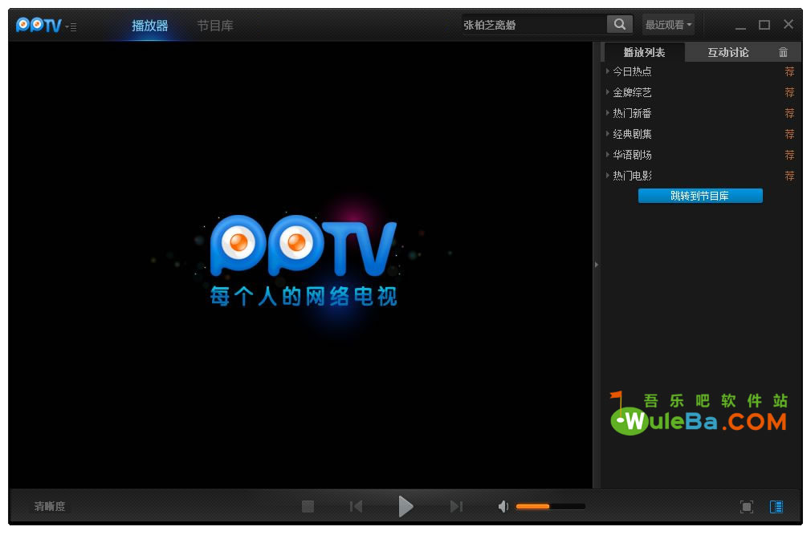Open the 清晰度 quality selector
Viewport: 811px width, 535px height.
point(50,507)
